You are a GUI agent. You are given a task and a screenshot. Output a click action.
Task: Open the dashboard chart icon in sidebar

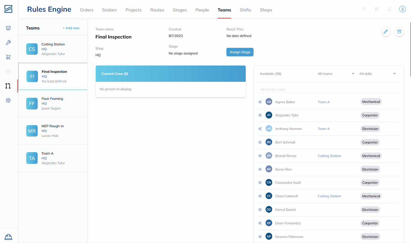click(x=8, y=28)
